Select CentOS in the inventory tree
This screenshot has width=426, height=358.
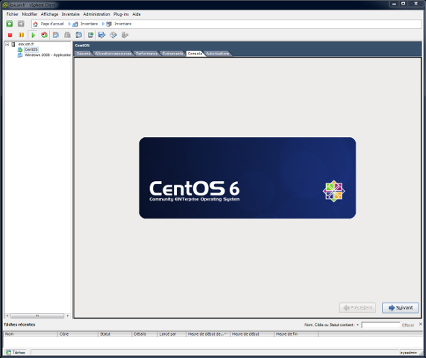pos(31,49)
